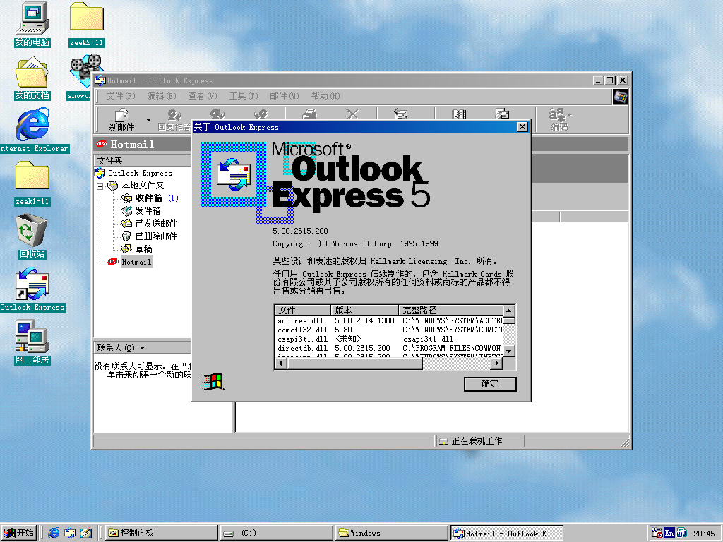Image resolution: width=723 pixels, height=542 pixels.
Task: Select the MSN Hotmail icon in folder tree
Action: click(136, 262)
